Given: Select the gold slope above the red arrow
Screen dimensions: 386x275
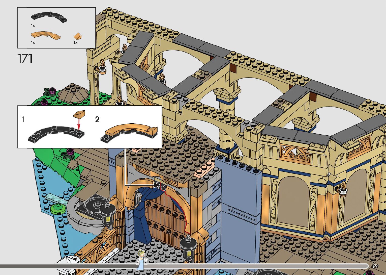Looking at the screenshot, I should click(79, 114).
